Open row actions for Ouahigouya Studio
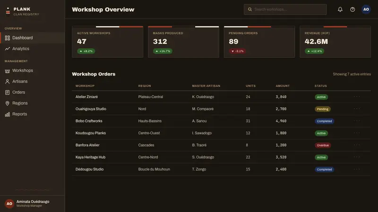This screenshot has width=378, height=212. (x=357, y=109)
